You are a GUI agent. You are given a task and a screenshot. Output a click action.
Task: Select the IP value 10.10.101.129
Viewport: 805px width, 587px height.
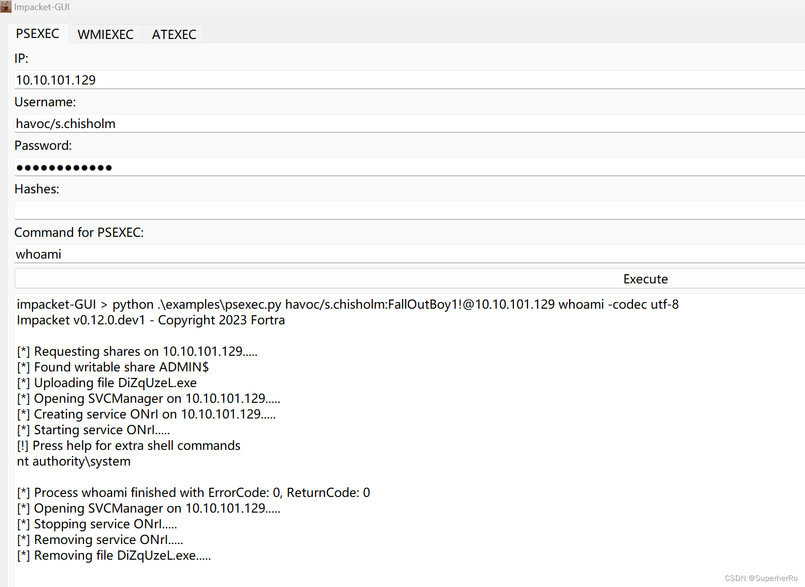[55, 79]
